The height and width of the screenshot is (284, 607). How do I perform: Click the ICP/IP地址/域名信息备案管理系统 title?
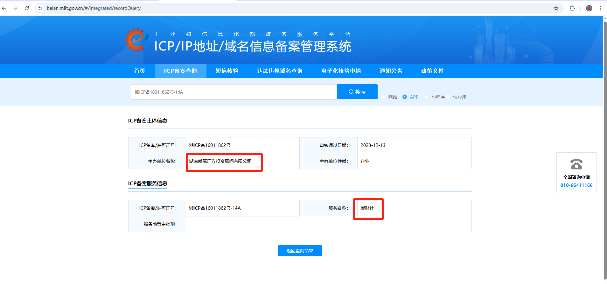point(253,46)
